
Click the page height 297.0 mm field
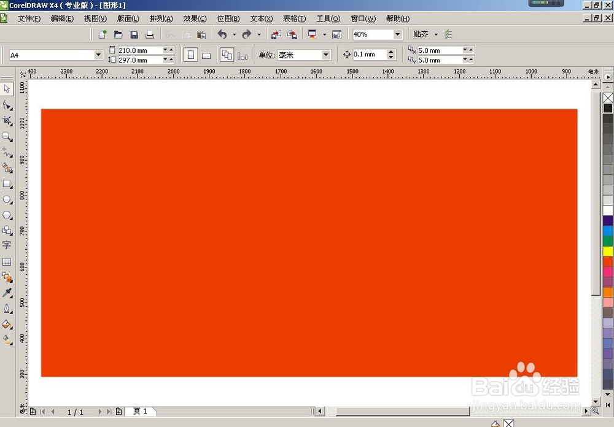tap(140, 60)
